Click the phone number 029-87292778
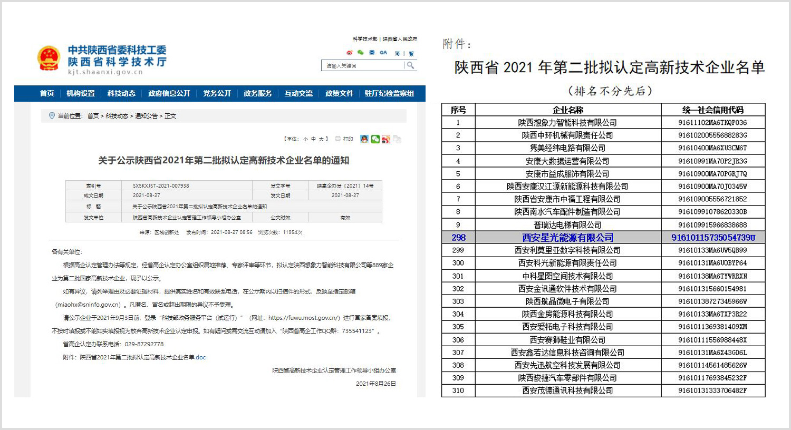The height and width of the screenshot is (430, 791). click(144, 344)
